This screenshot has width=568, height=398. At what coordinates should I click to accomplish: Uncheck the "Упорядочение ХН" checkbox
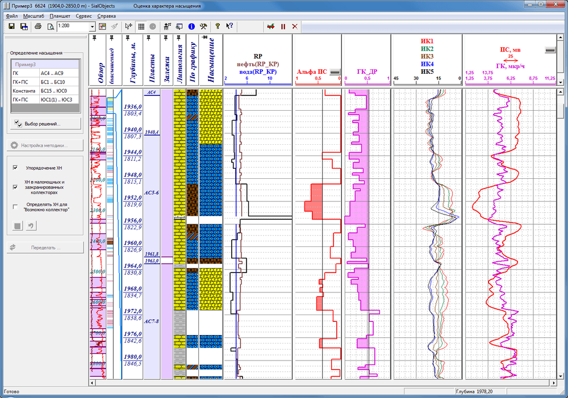(16, 168)
